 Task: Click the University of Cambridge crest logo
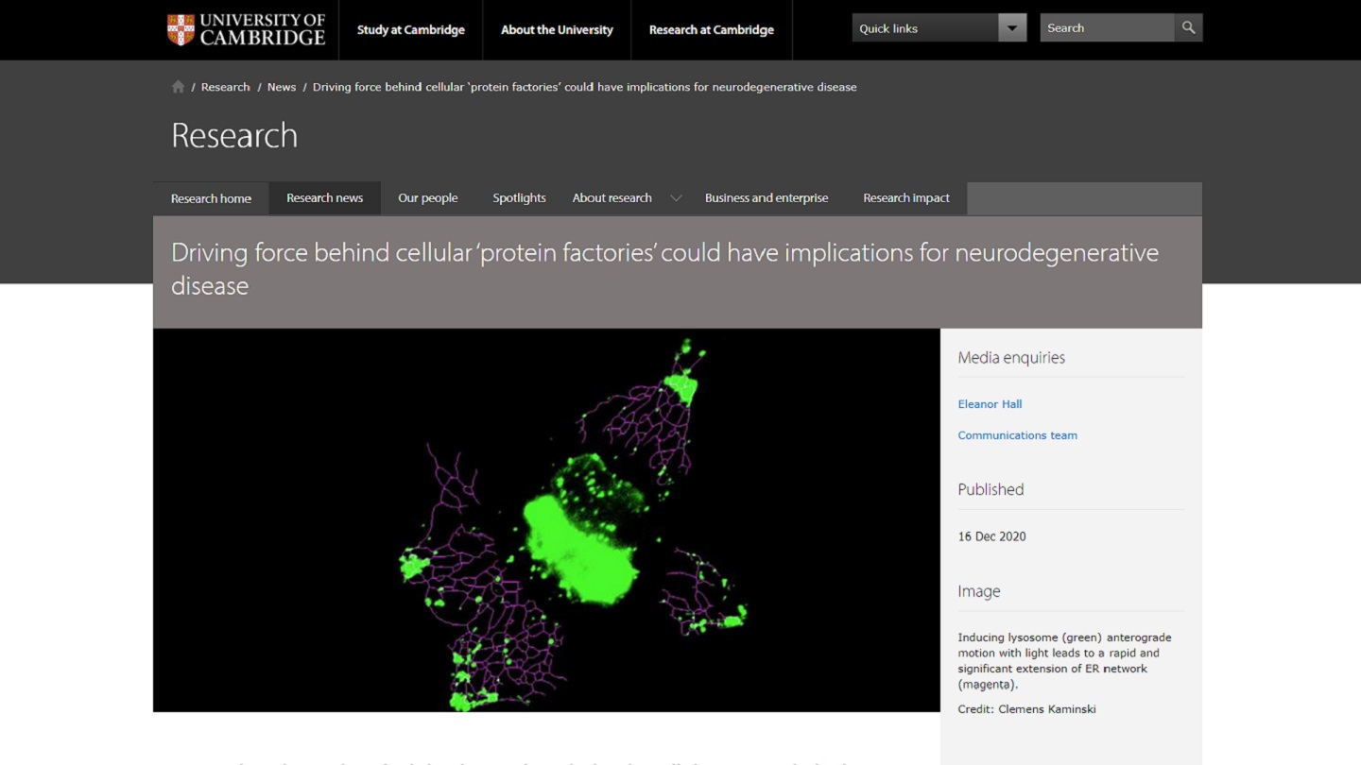point(181,29)
